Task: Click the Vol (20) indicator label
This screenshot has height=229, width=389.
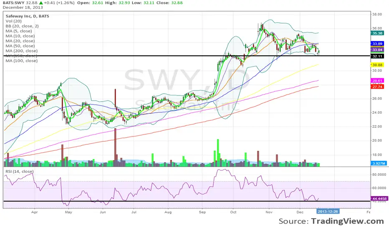Action: click(14, 21)
